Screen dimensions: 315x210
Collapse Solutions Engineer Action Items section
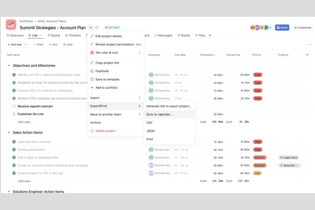tap(9, 192)
